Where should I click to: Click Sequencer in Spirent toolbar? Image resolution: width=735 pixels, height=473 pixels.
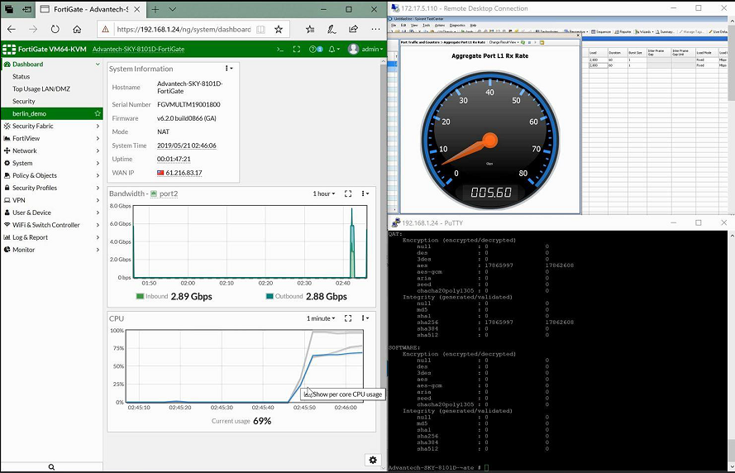(x=601, y=32)
